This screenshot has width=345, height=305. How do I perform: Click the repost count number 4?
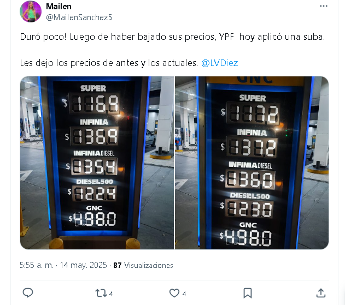click(x=111, y=294)
